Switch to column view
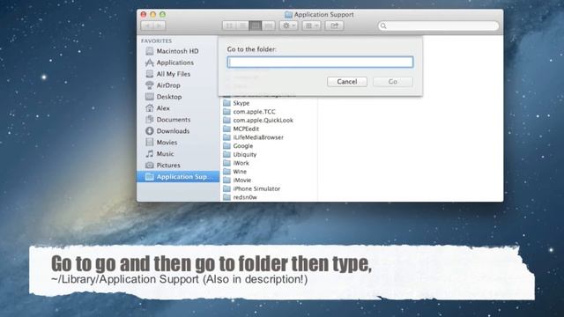564x317 pixels. point(255,26)
